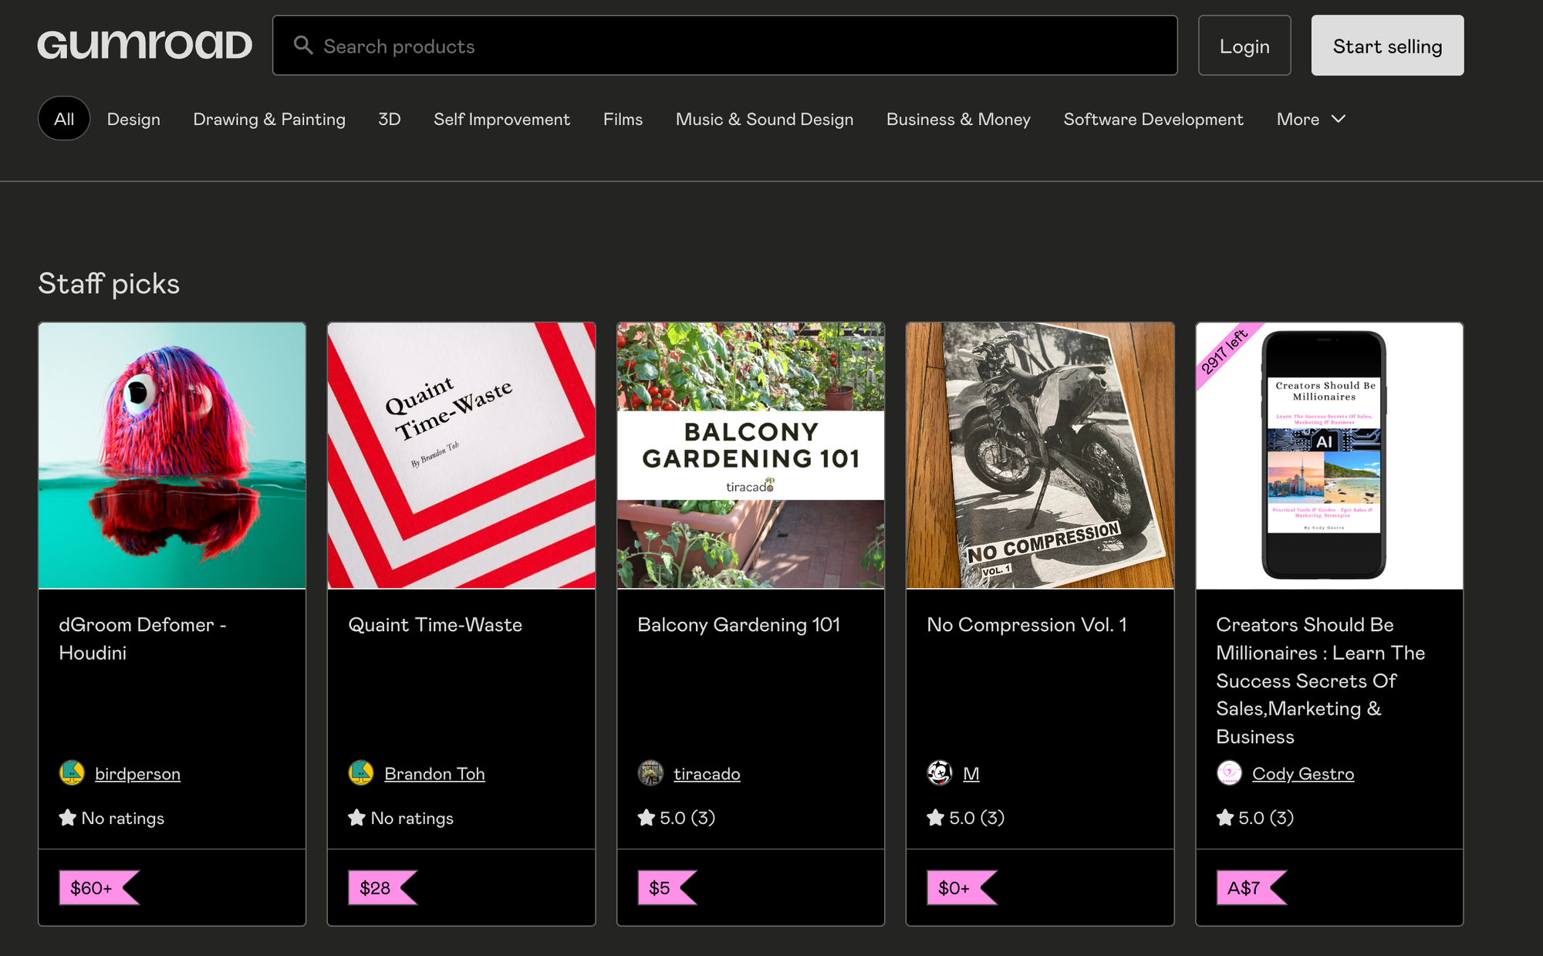The height and width of the screenshot is (956, 1543).
Task: Open the Drawing & Painting category
Action: (x=268, y=119)
